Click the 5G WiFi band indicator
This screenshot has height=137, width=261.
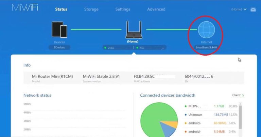[150, 48]
